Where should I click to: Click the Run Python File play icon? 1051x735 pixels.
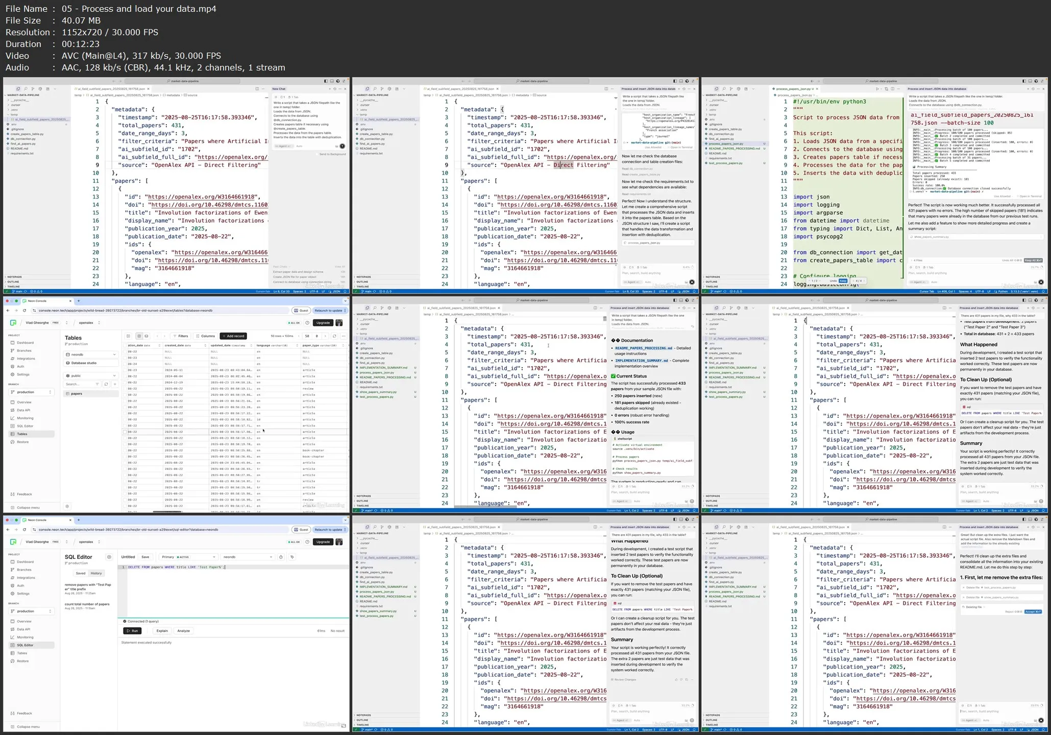[877, 89]
